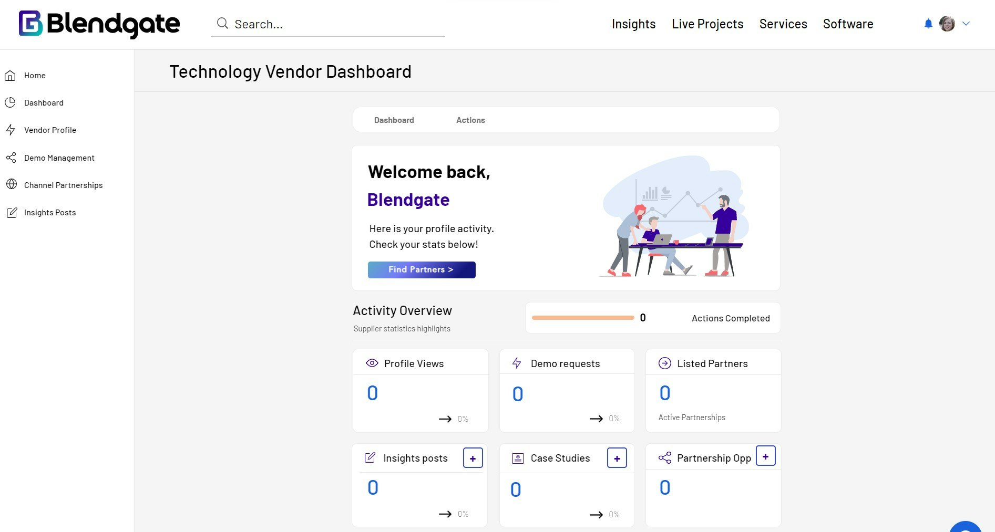Screen dimensions: 995x532
Task: Click the search magnifier icon
Action: pyautogui.click(x=222, y=24)
